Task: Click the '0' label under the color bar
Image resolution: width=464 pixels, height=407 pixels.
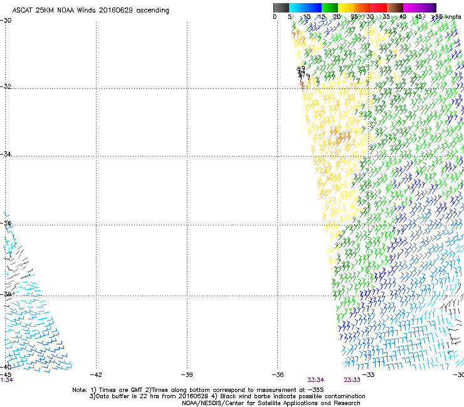Action: click(x=275, y=17)
